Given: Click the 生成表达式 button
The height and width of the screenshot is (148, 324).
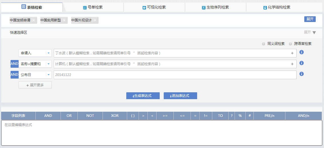Looking at the screenshot, I should click(143, 96).
